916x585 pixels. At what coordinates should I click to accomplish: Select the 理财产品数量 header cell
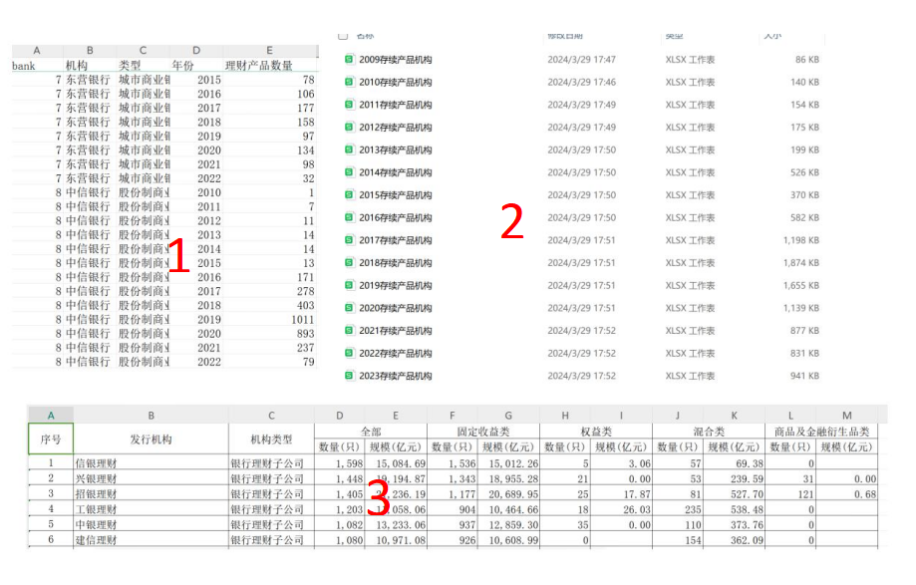pyautogui.click(x=269, y=66)
